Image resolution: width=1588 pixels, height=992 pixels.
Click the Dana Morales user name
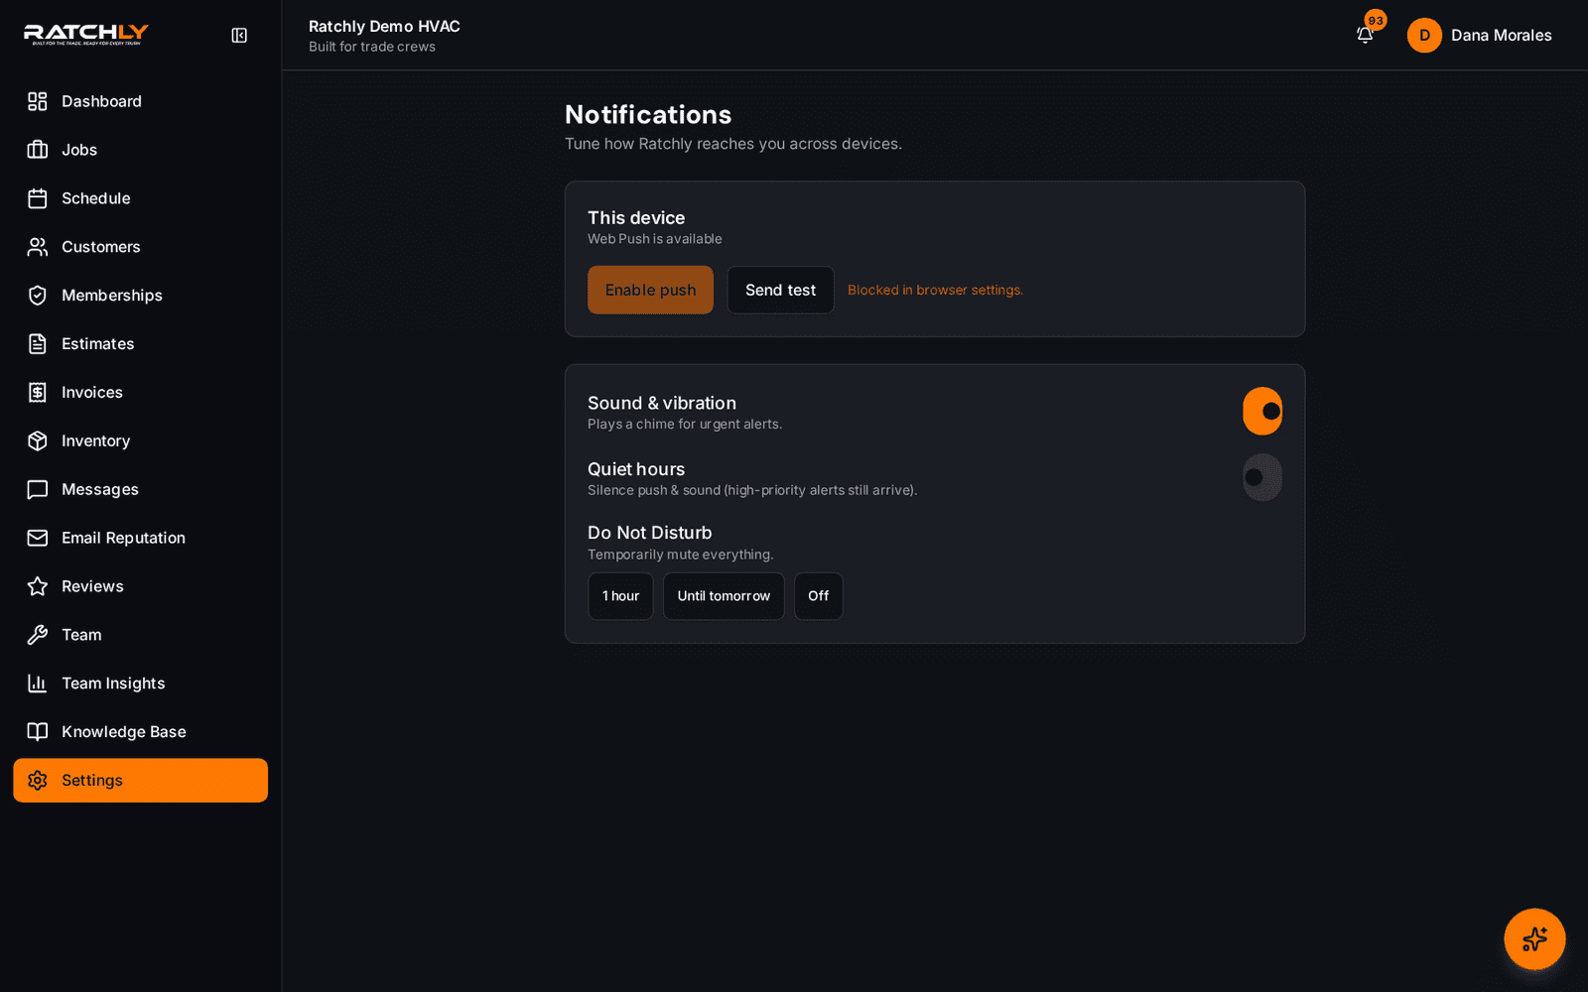pyautogui.click(x=1501, y=36)
